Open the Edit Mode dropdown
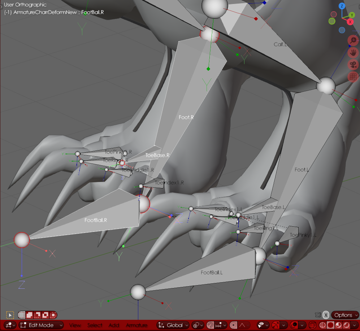 41,325
